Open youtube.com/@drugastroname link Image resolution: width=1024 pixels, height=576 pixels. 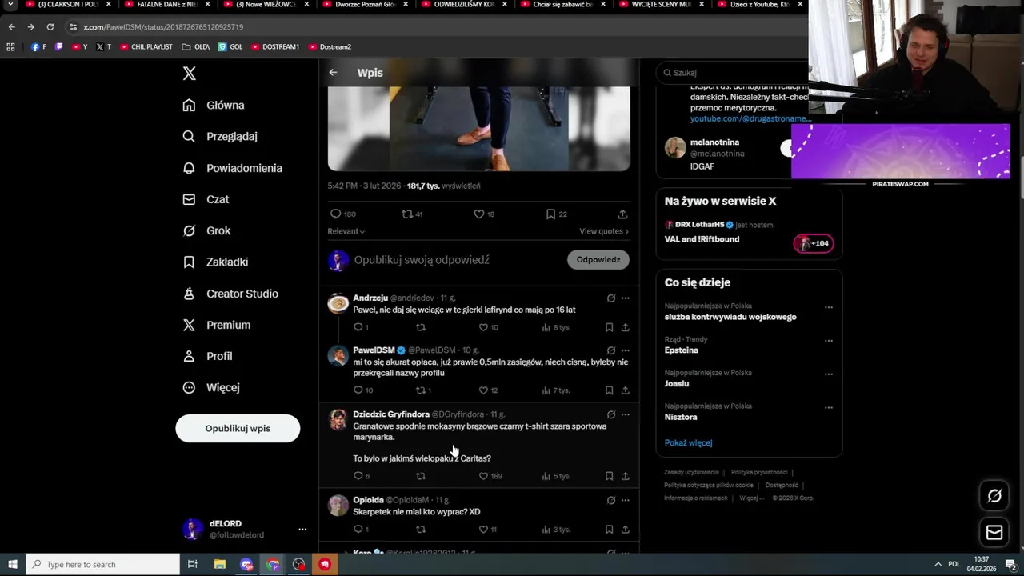[750, 118]
